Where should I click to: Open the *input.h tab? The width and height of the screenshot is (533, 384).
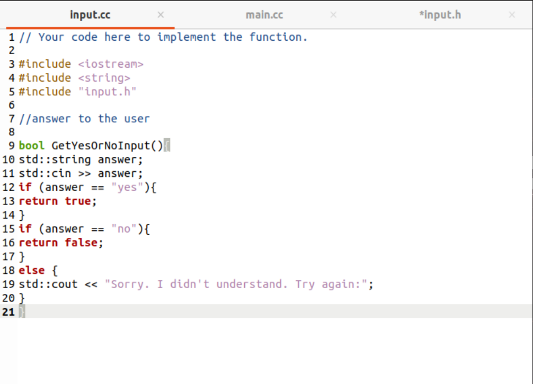[x=440, y=15]
